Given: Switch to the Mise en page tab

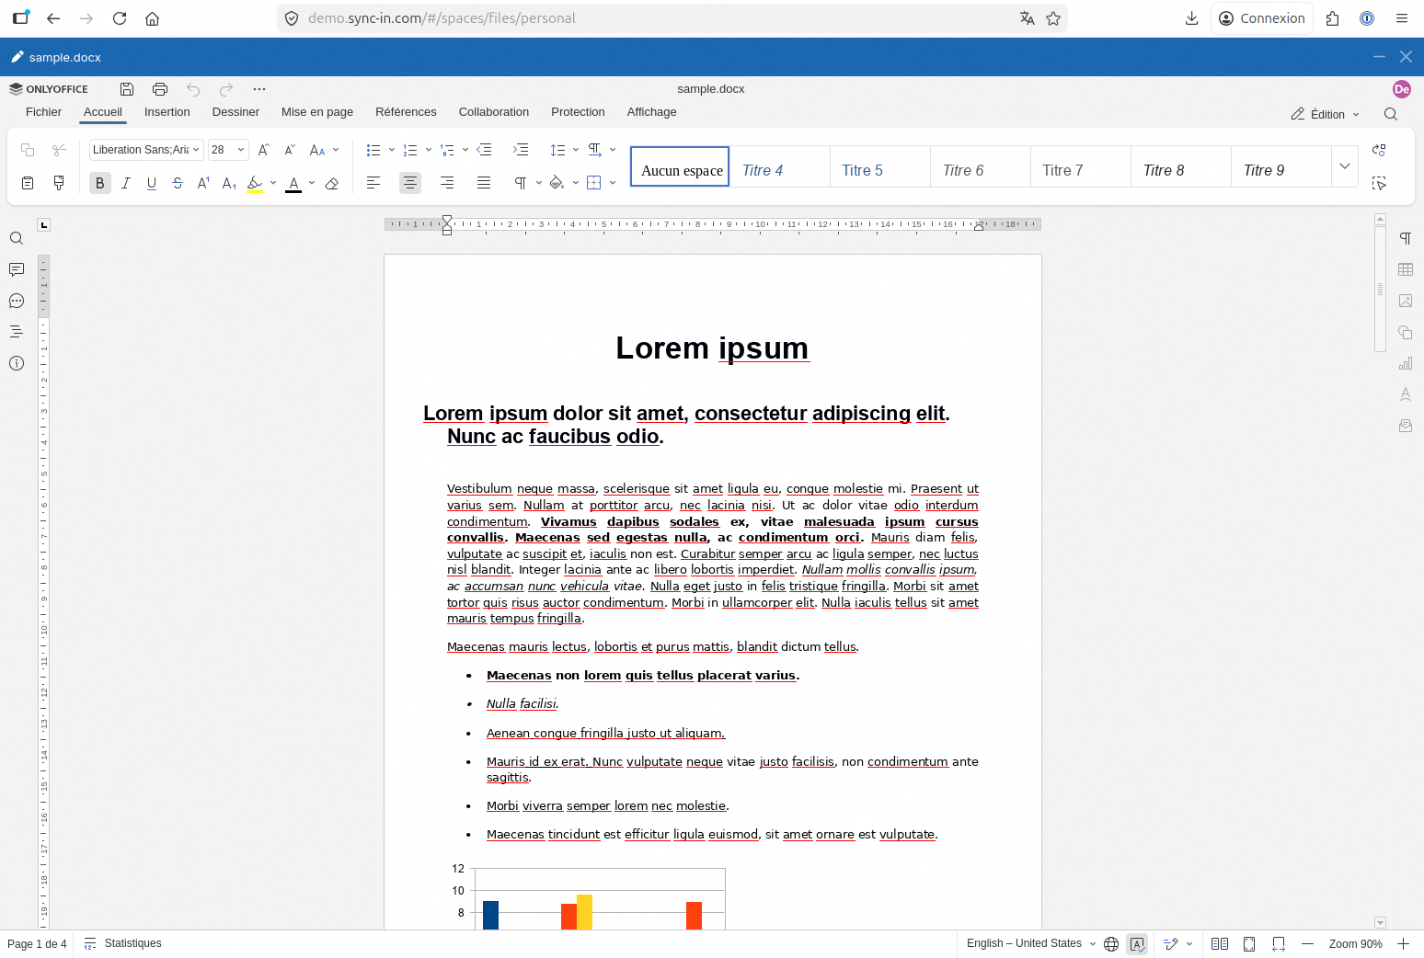Looking at the screenshot, I should (x=317, y=112).
